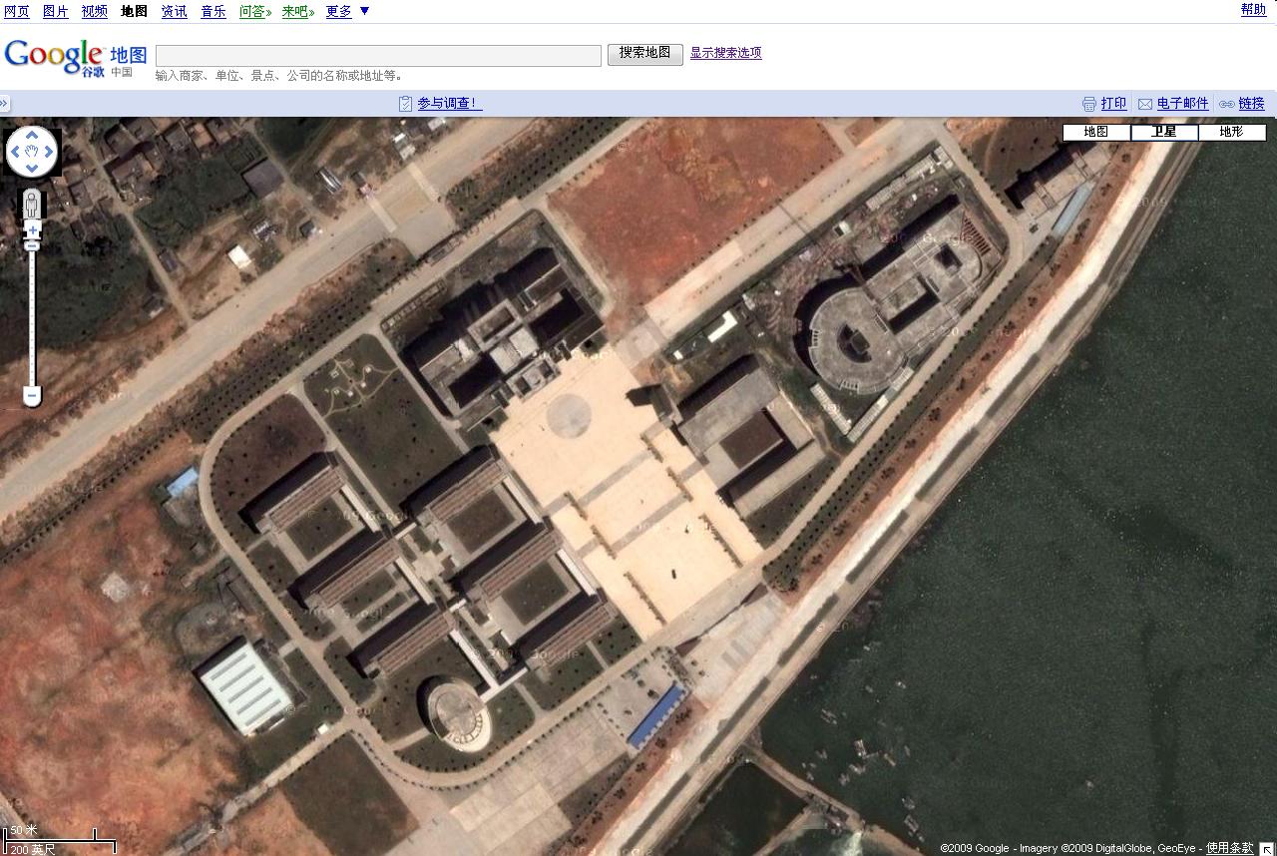Switch map view to 地图 mode
This screenshot has width=1277, height=856.
[x=1095, y=132]
